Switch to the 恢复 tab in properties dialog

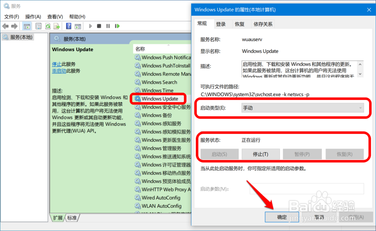[240, 24]
